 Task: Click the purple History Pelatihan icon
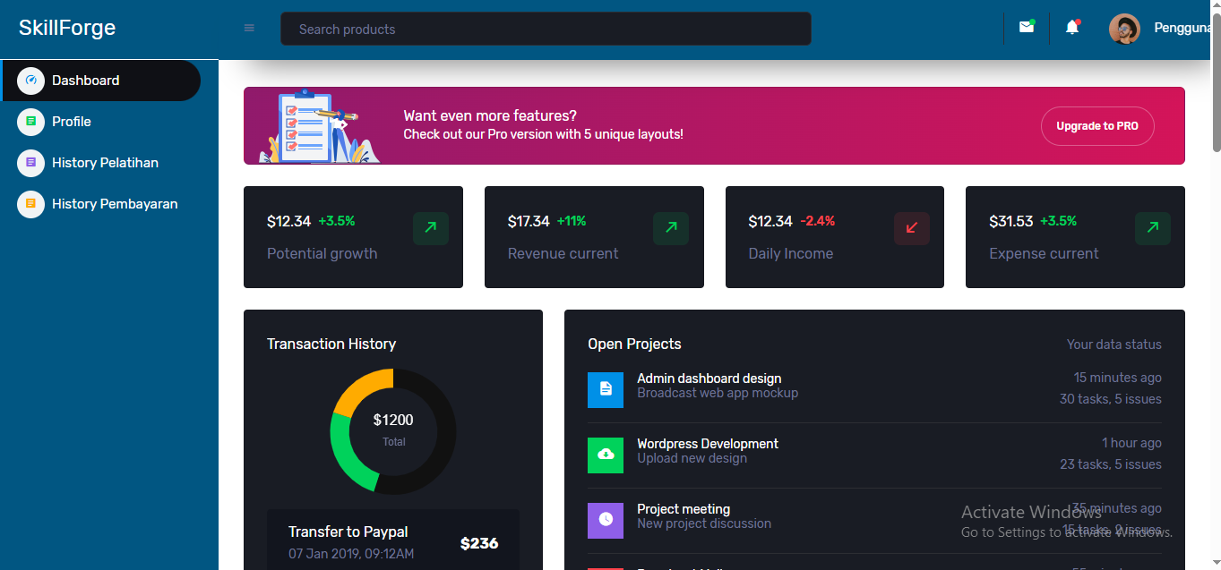30,163
